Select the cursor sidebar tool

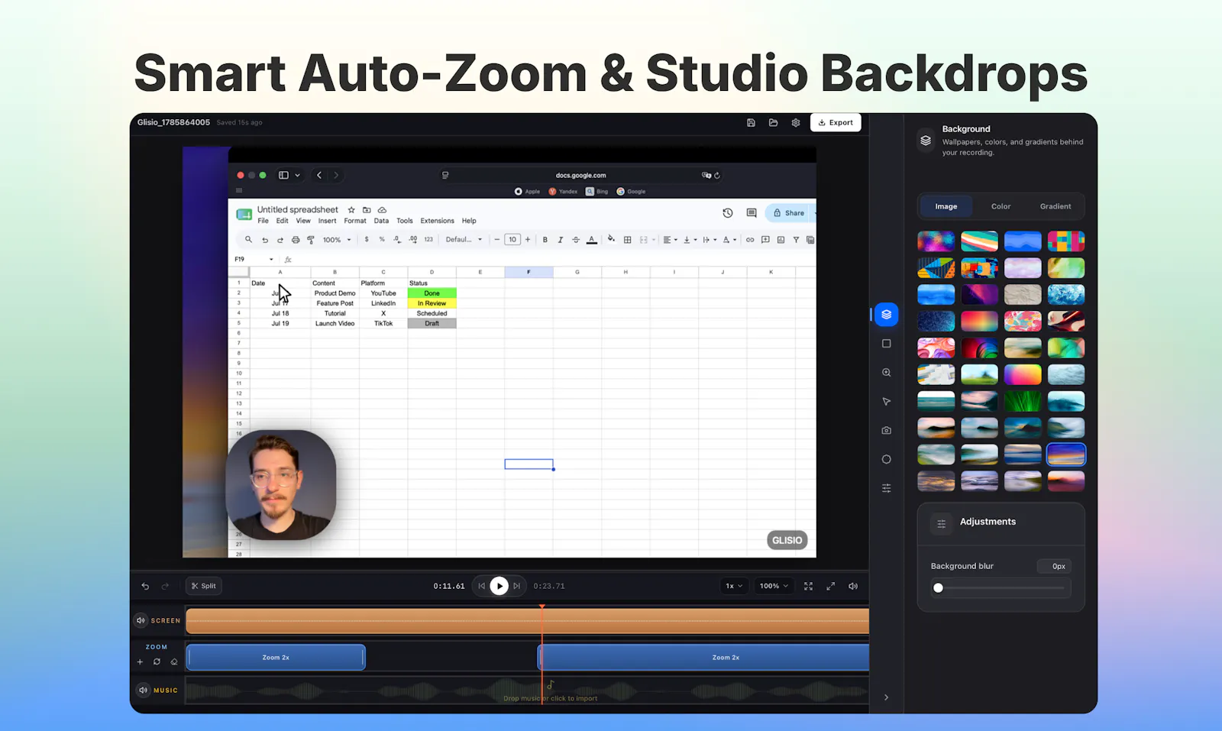[886, 402]
